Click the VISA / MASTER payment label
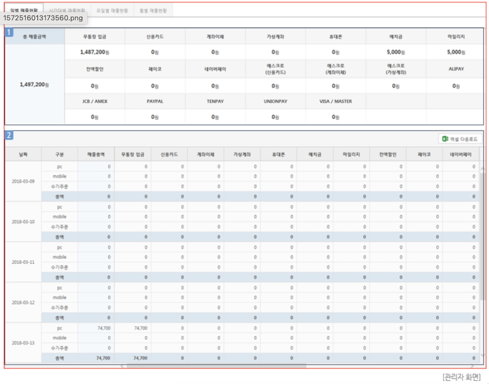Image resolution: width=489 pixels, height=384 pixels. 335,101
